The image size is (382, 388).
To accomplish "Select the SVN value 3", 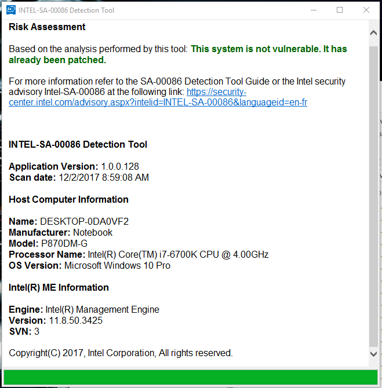I will [x=37, y=332].
